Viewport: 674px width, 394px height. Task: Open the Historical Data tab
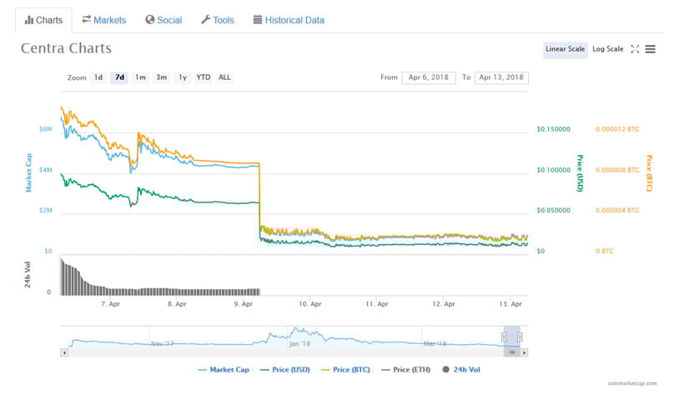(289, 20)
